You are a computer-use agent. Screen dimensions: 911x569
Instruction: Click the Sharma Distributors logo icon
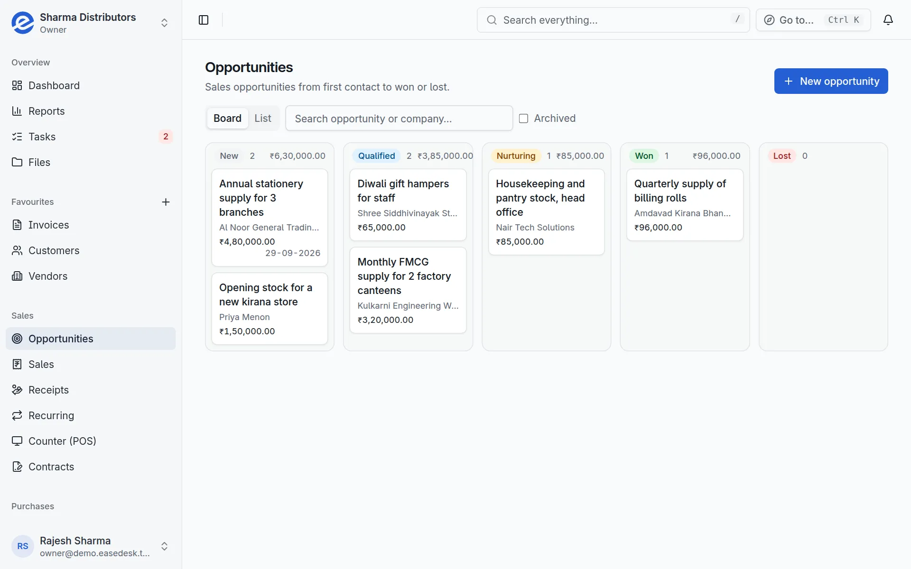[23, 23]
